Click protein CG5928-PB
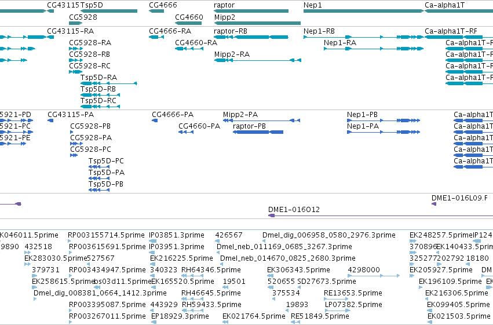This screenshot has width=493, height=325. click(x=72, y=132)
